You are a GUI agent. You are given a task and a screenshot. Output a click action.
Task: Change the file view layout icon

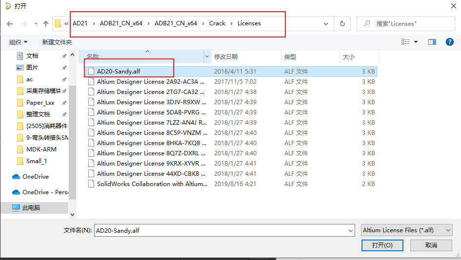(x=405, y=42)
